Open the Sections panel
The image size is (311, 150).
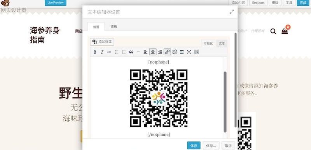coord(258,3)
